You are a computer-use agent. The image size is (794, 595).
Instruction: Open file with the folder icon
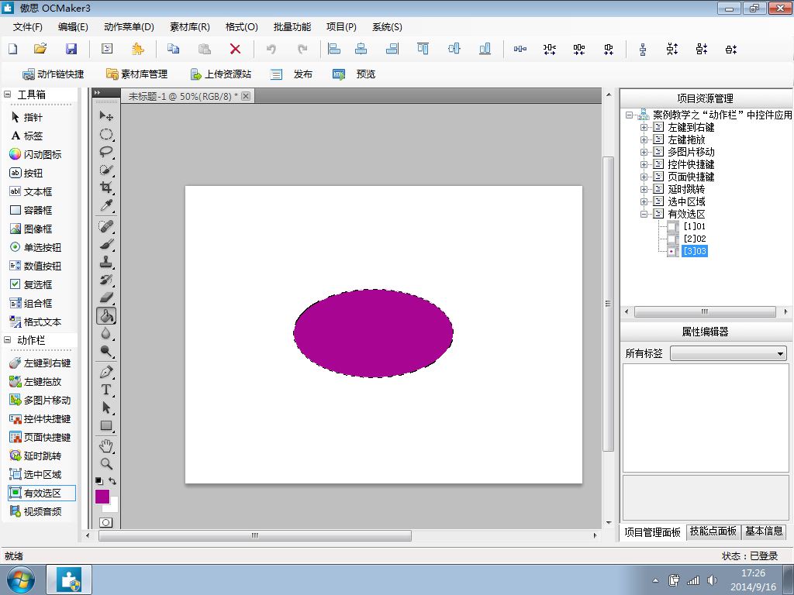click(40, 49)
